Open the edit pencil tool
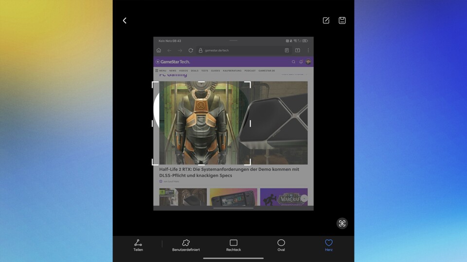 pos(326,20)
